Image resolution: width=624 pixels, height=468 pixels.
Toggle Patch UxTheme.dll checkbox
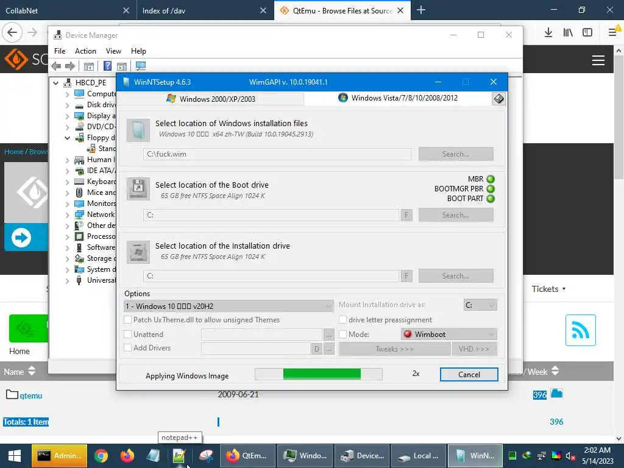pyautogui.click(x=128, y=319)
